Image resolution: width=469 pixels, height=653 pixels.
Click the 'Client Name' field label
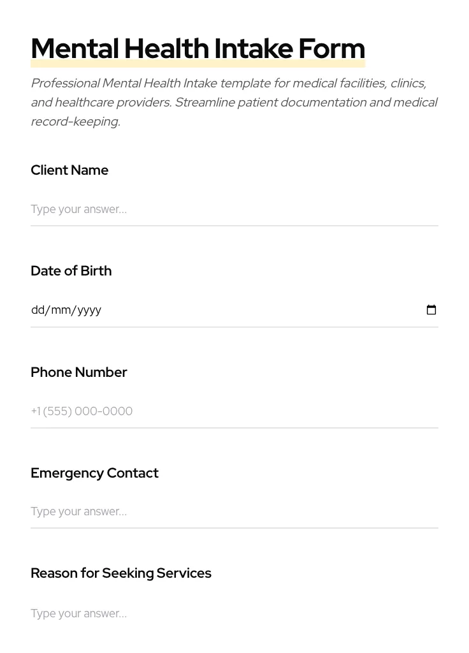pos(69,170)
